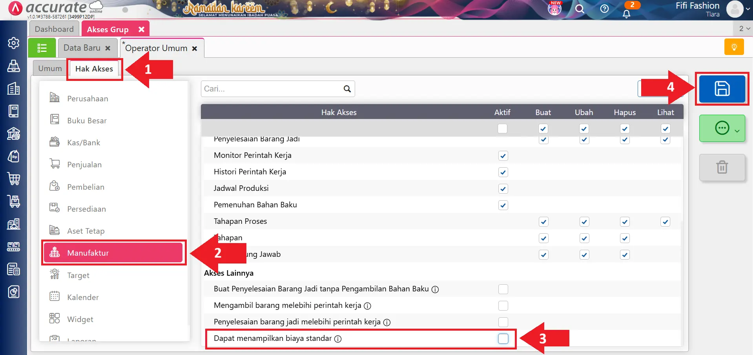Open the green list view button
This screenshot has width=753, height=355.
tap(42, 48)
